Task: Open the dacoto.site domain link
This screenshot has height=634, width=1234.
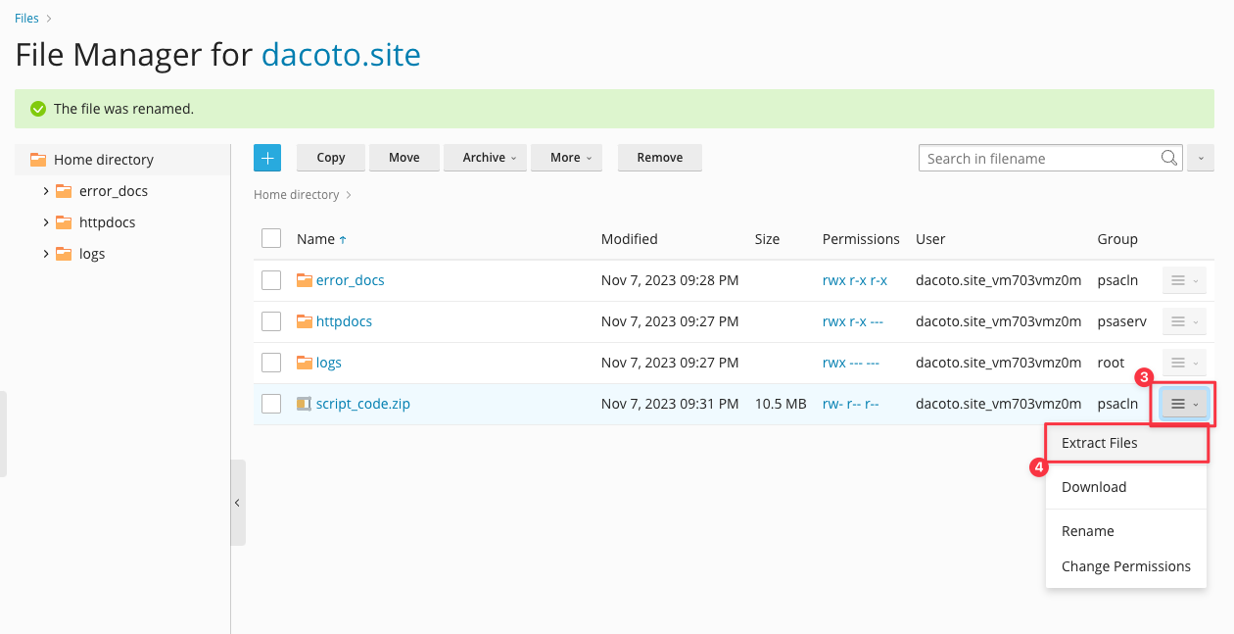Action: pos(341,54)
